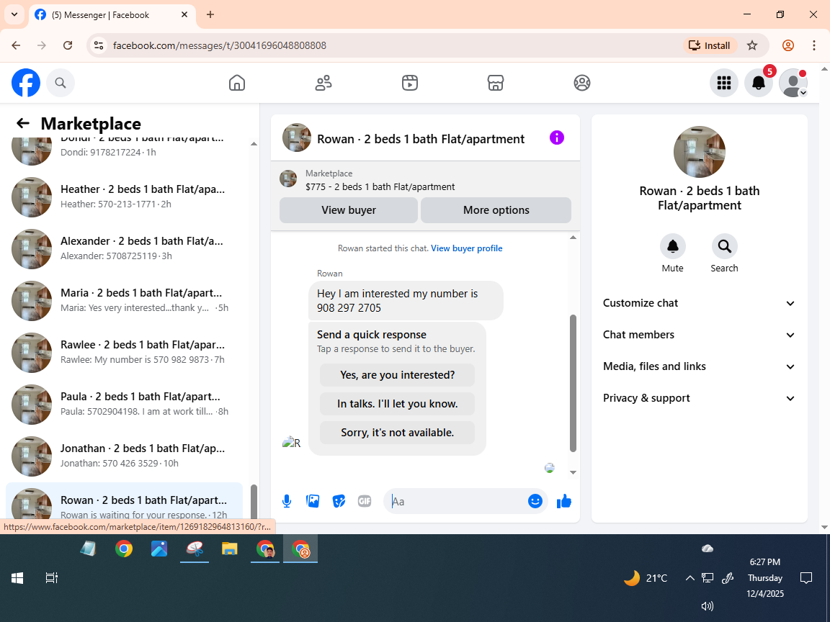Open the Facebook home logo
The height and width of the screenshot is (622, 830).
pyautogui.click(x=26, y=83)
